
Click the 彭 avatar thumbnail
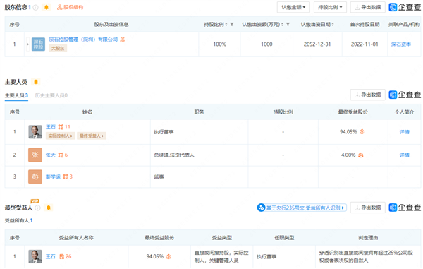coord(35,177)
